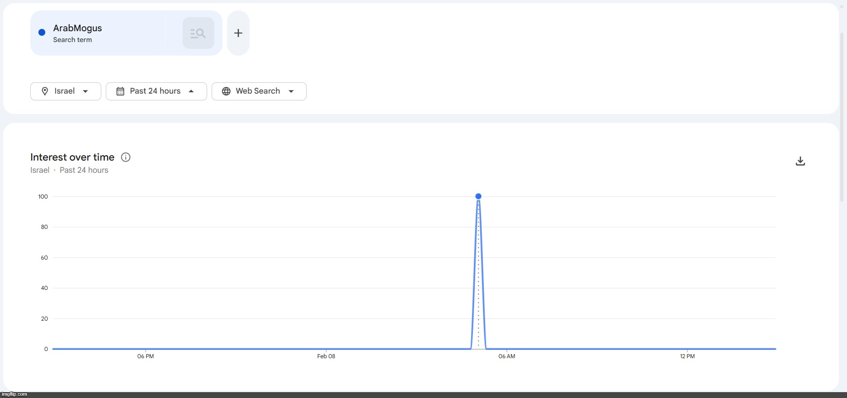Expand the Web Search type dropdown arrow

tap(291, 91)
